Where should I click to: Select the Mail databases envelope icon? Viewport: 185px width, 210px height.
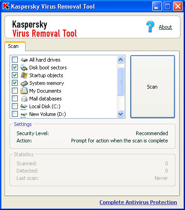24,99
